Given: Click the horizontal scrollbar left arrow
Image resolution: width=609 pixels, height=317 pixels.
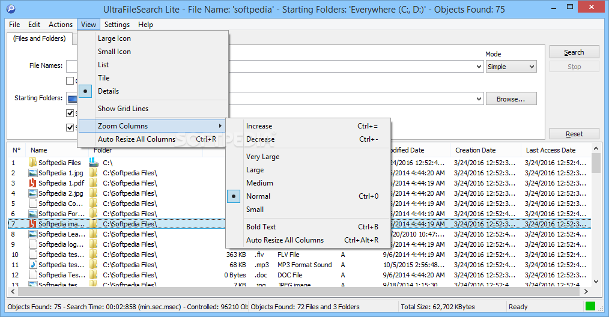Looking at the screenshot, I should pyautogui.click(x=13, y=291).
